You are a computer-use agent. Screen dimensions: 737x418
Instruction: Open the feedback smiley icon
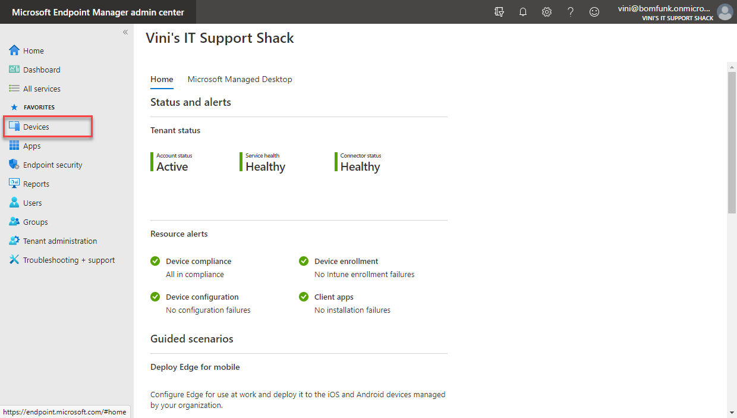coord(594,12)
